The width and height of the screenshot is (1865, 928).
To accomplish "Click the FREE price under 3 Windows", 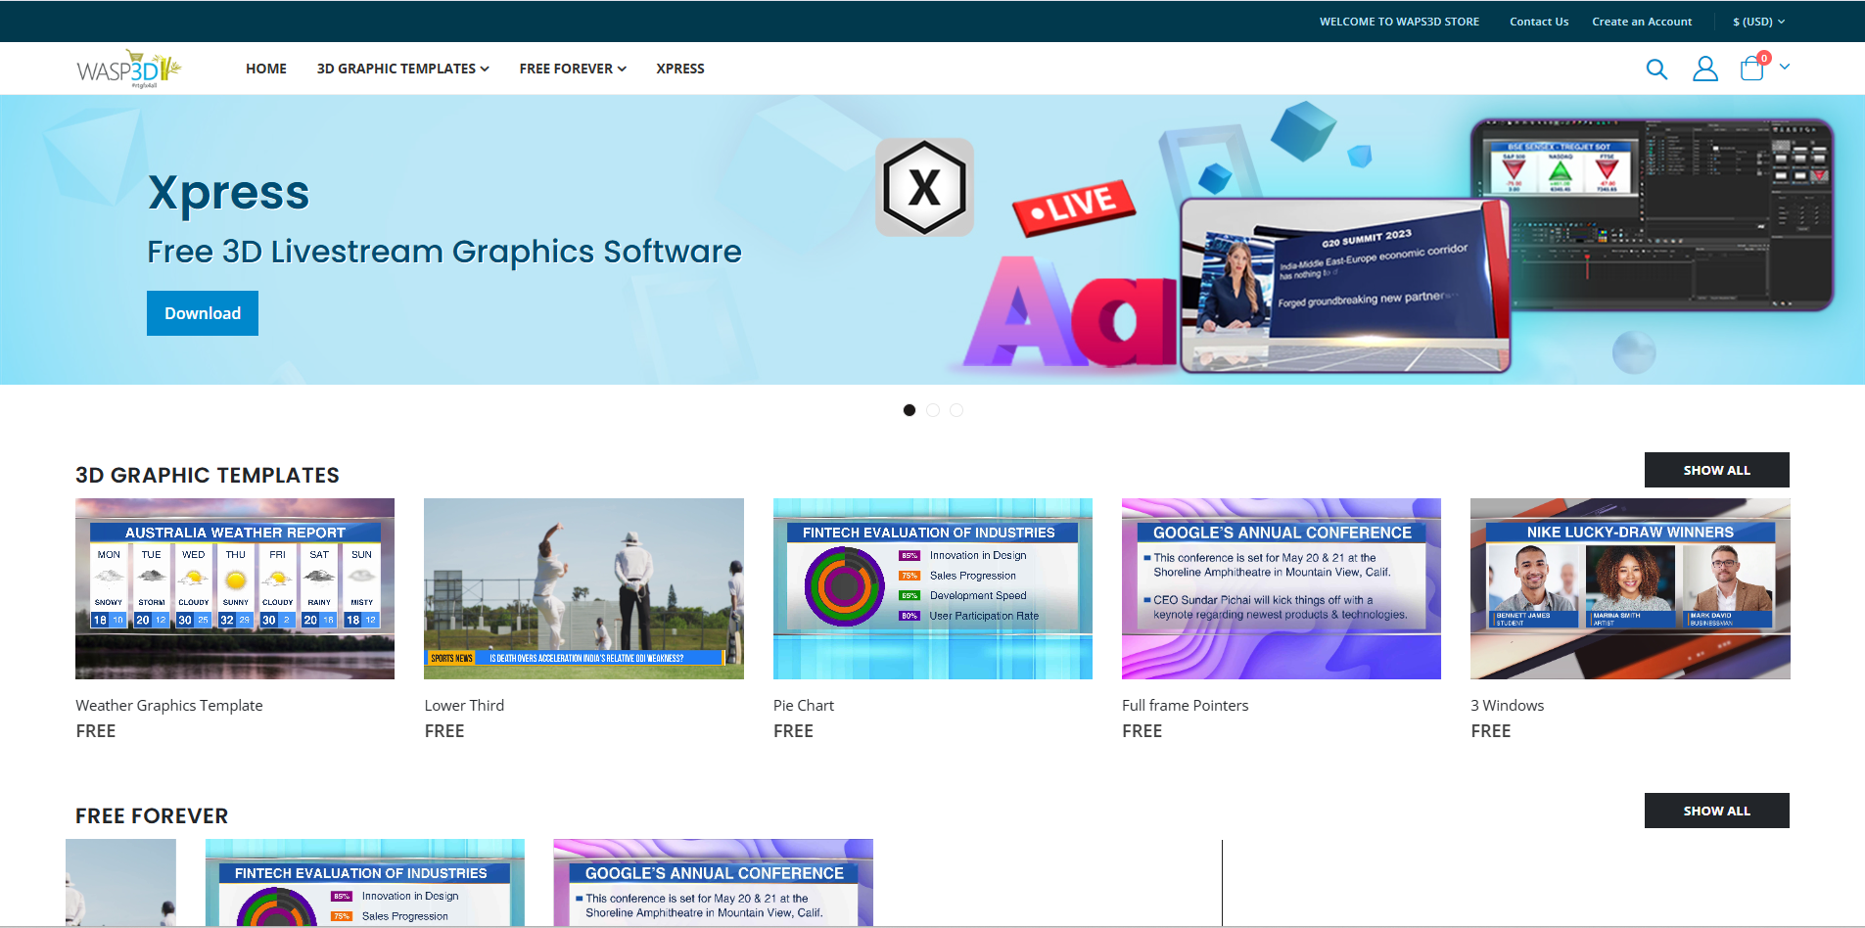I will (1491, 731).
